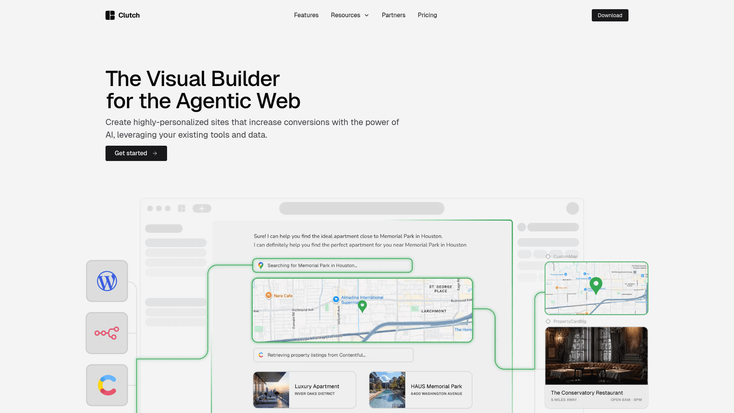Click the plus tab button in mock browser

[x=202, y=208]
